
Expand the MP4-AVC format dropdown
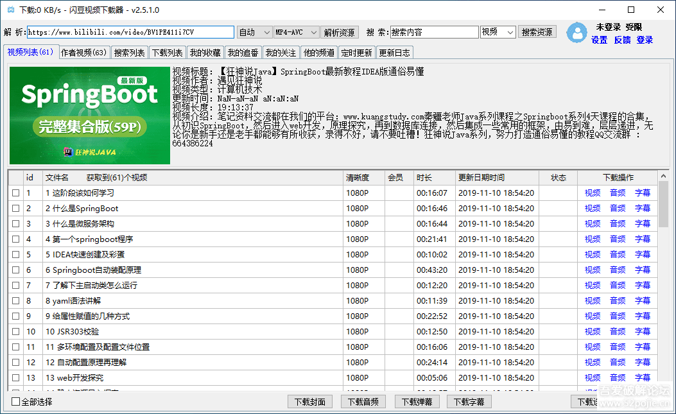(x=296, y=32)
